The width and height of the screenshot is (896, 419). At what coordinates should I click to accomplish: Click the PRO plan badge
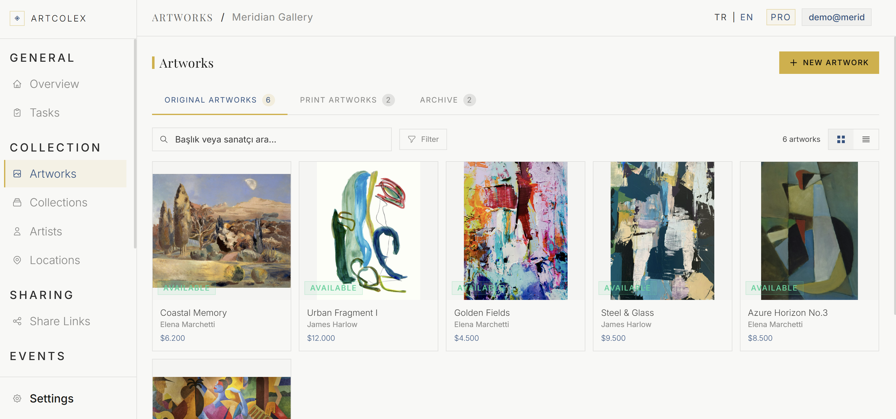point(780,17)
